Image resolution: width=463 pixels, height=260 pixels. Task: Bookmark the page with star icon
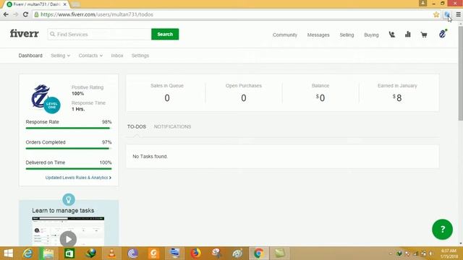(x=436, y=14)
